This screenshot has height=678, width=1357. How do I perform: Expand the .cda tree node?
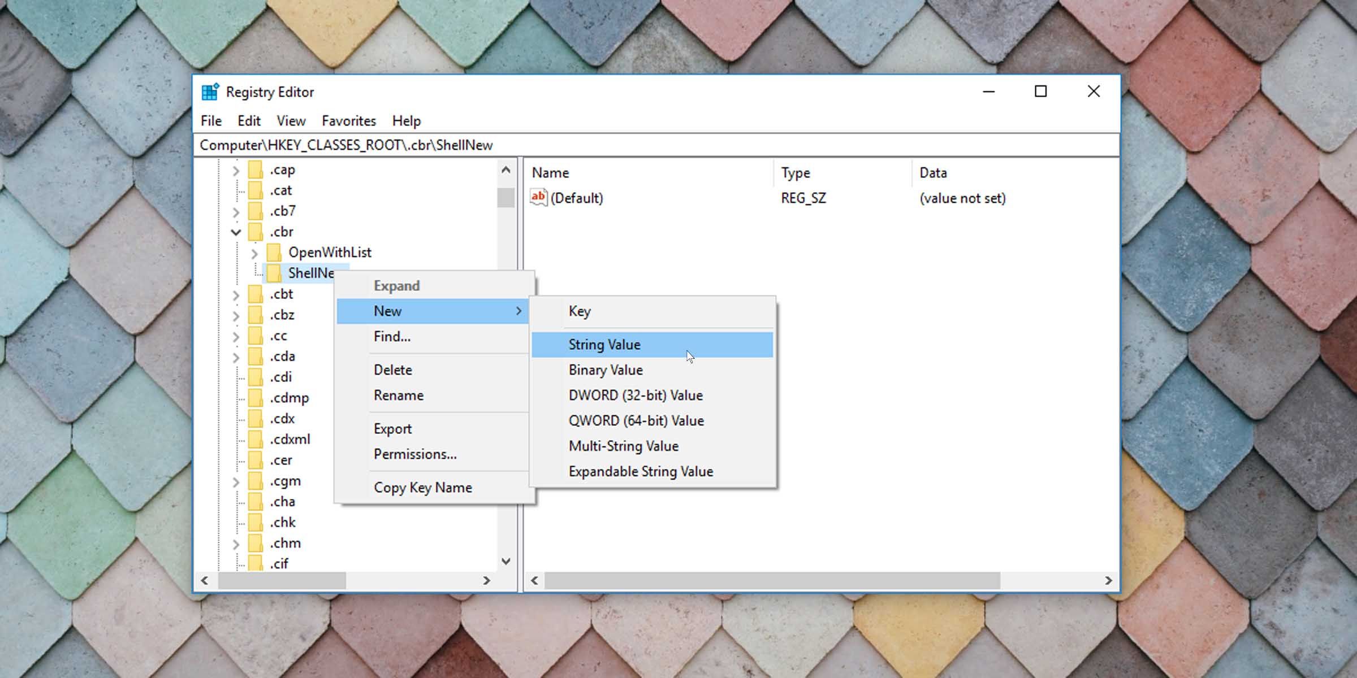click(x=236, y=357)
